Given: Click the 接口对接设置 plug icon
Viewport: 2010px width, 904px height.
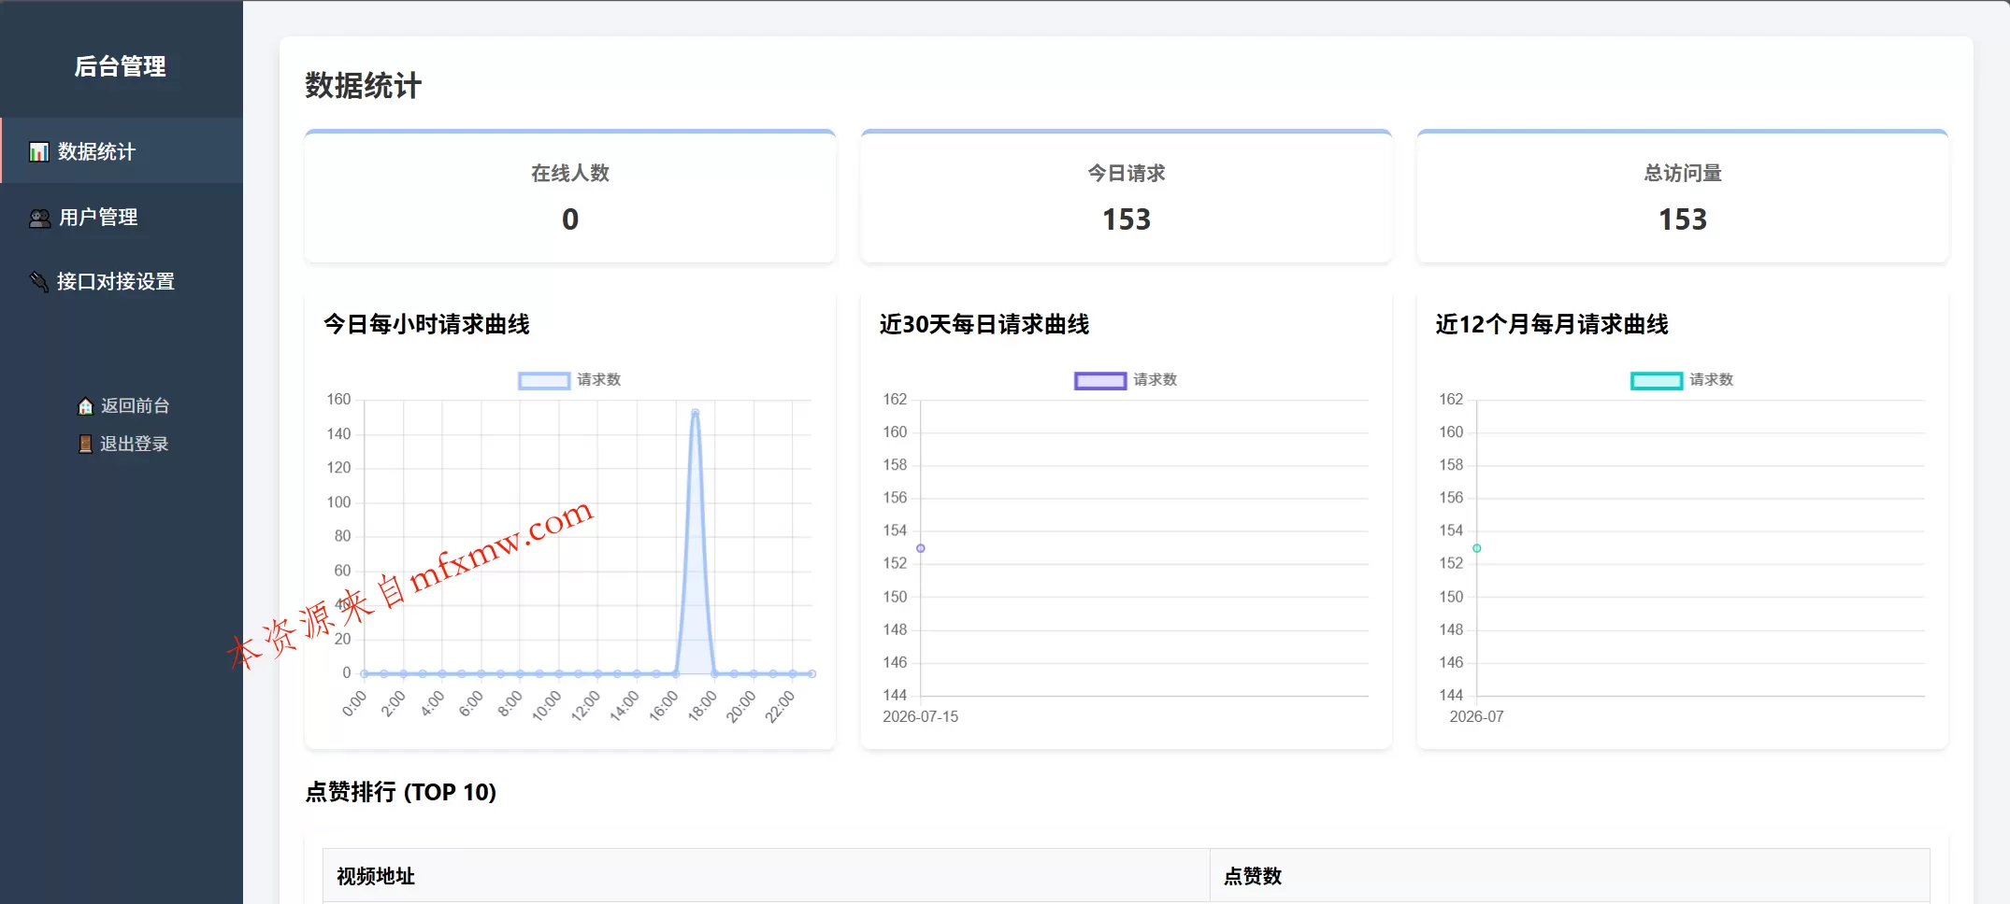Looking at the screenshot, I should click(x=38, y=281).
